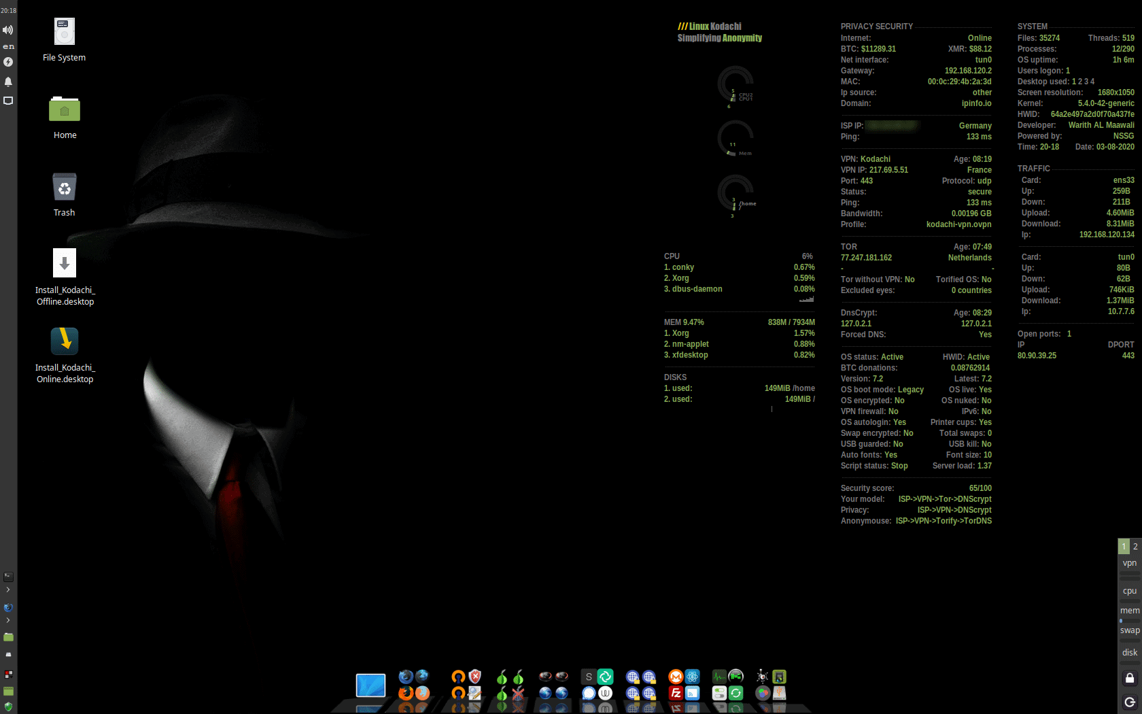Click the BTC donations 0.08762914 value

click(x=970, y=368)
